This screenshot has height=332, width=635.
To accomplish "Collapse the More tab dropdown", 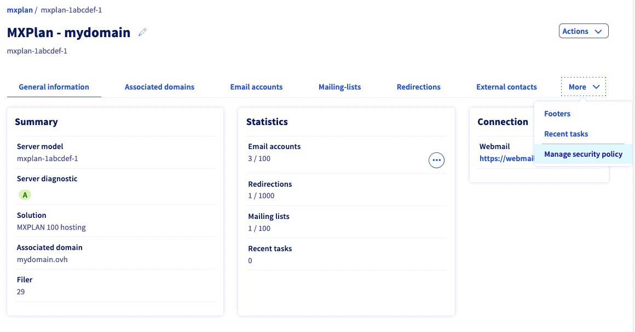I will tap(584, 87).
